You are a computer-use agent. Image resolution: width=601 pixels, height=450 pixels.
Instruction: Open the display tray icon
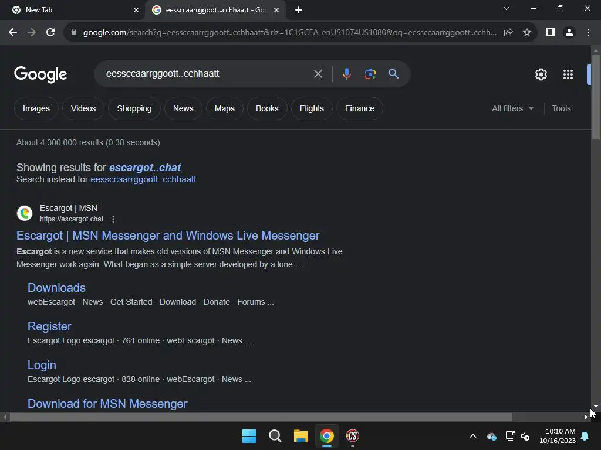[x=510, y=436]
